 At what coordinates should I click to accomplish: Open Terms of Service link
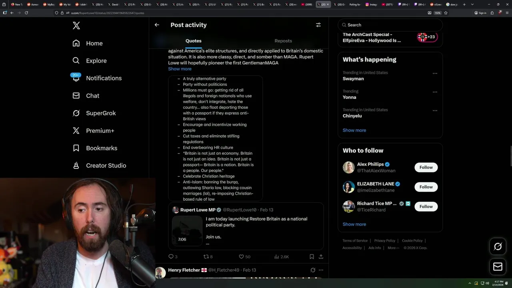coord(355,240)
